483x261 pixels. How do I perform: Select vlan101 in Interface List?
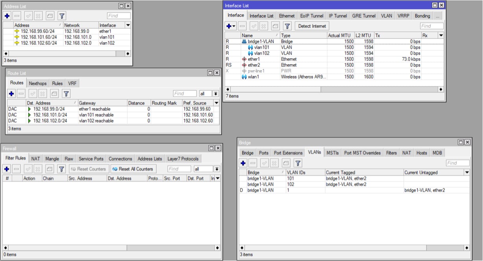click(334, 47)
